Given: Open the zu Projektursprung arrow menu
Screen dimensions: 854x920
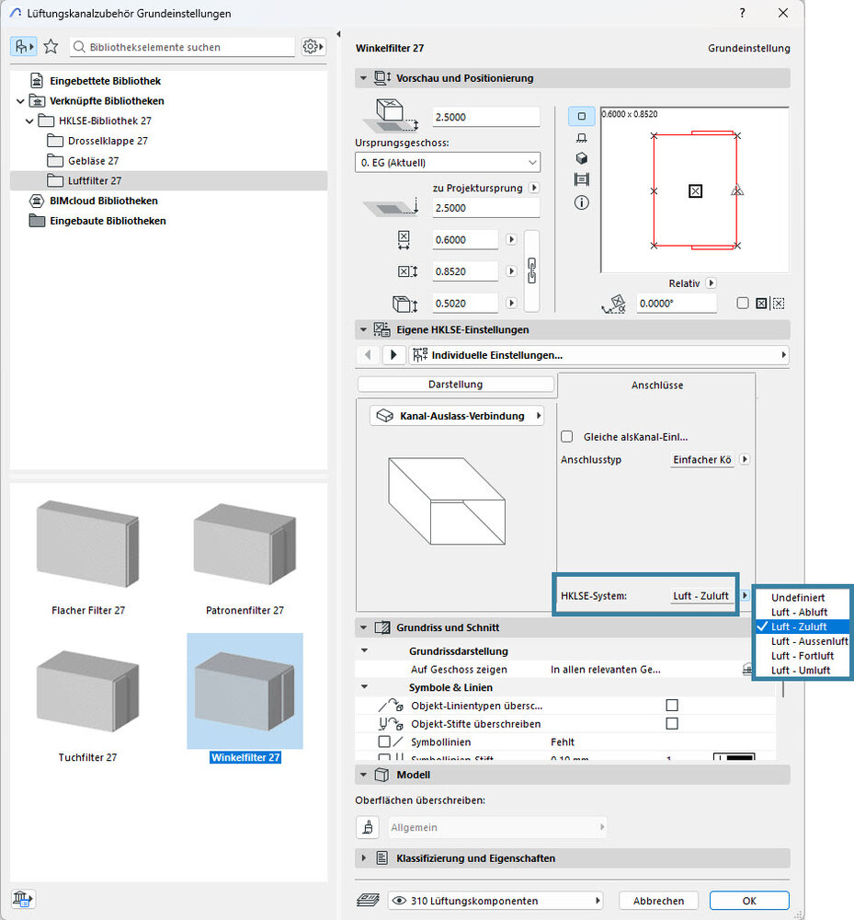Looking at the screenshot, I should click(x=534, y=188).
